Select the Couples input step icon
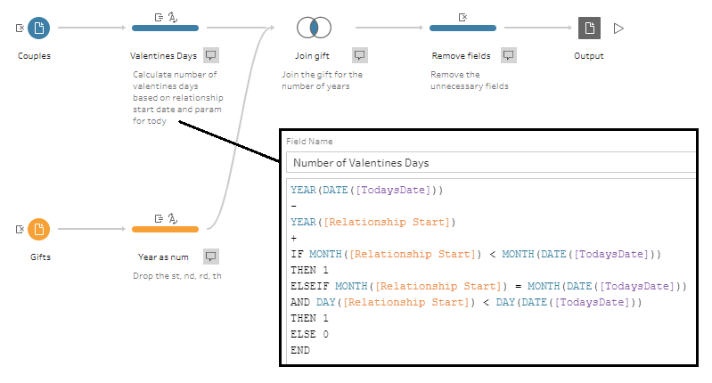This screenshot has height=383, width=712. tap(39, 29)
